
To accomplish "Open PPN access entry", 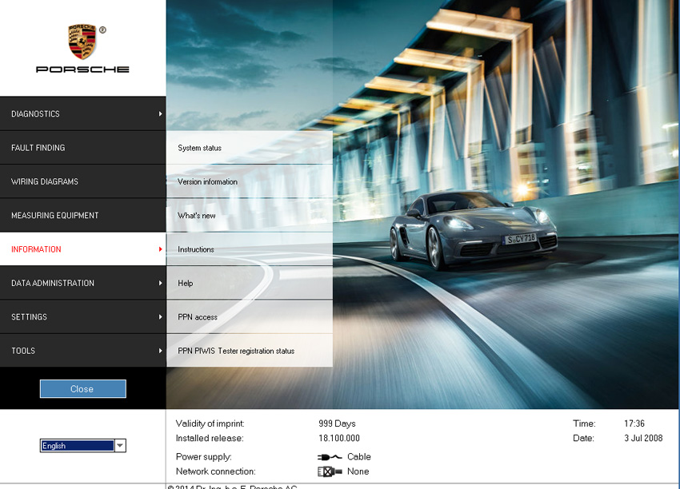I will (x=250, y=316).
